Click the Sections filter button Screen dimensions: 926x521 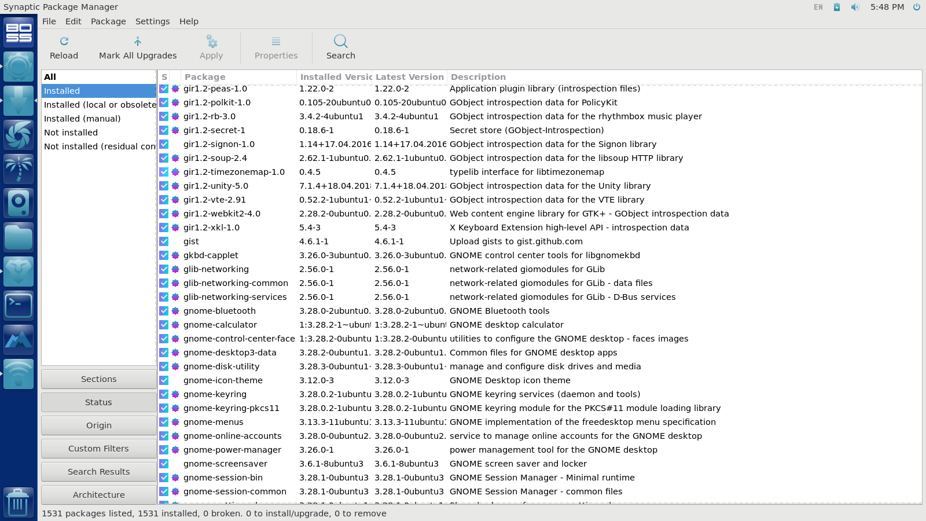[98, 379]
